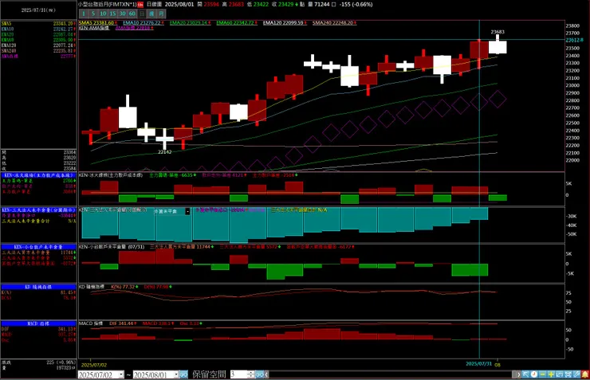The height and width of the screenshot is (380, 590).
Task: Click the arrow cursor tool icon
Action: pos(525,374)
